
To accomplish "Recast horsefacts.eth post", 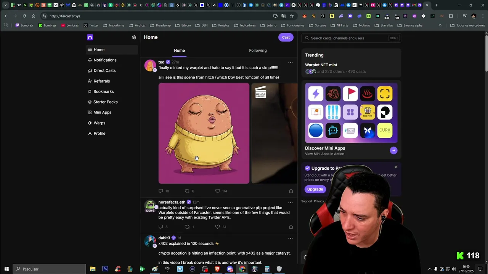I will (187, 227).
